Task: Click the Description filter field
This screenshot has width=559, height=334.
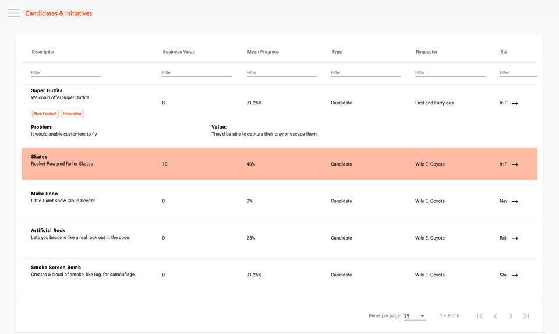Action: click(66, 72)
